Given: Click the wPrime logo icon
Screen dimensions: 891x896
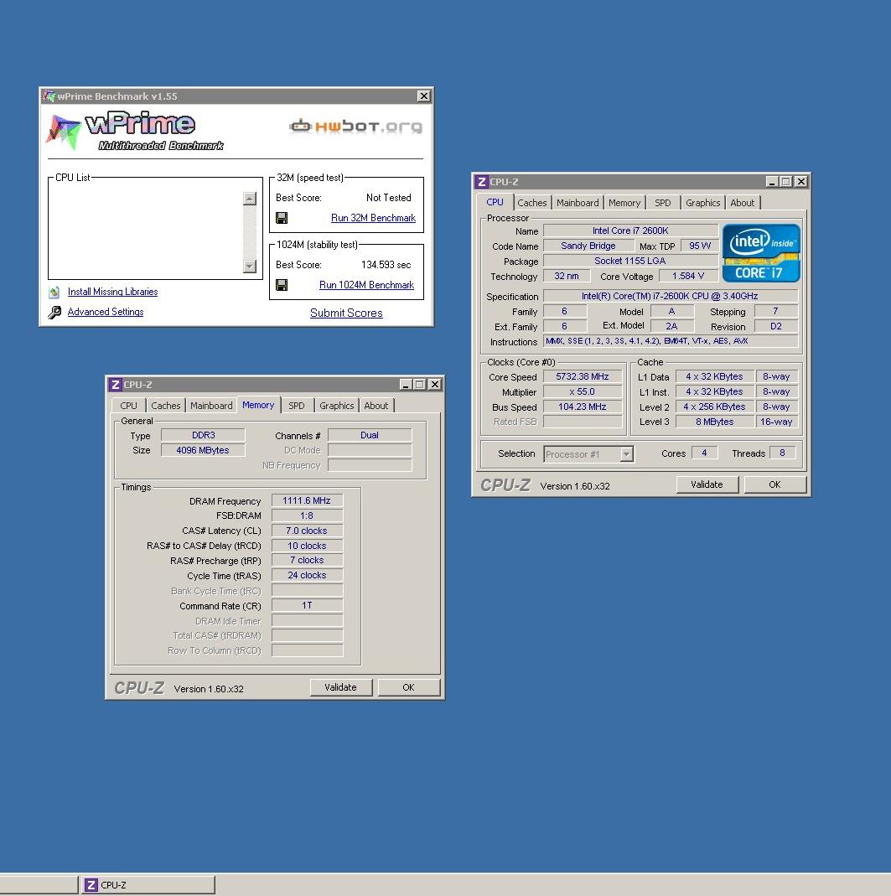Looking at the screenshot, I should (x=64, y=132).
